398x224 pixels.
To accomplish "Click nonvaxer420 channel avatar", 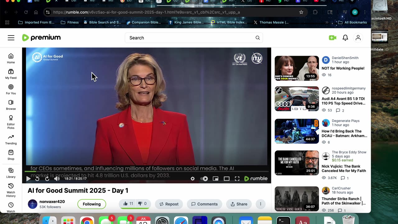I will [33, 204].
